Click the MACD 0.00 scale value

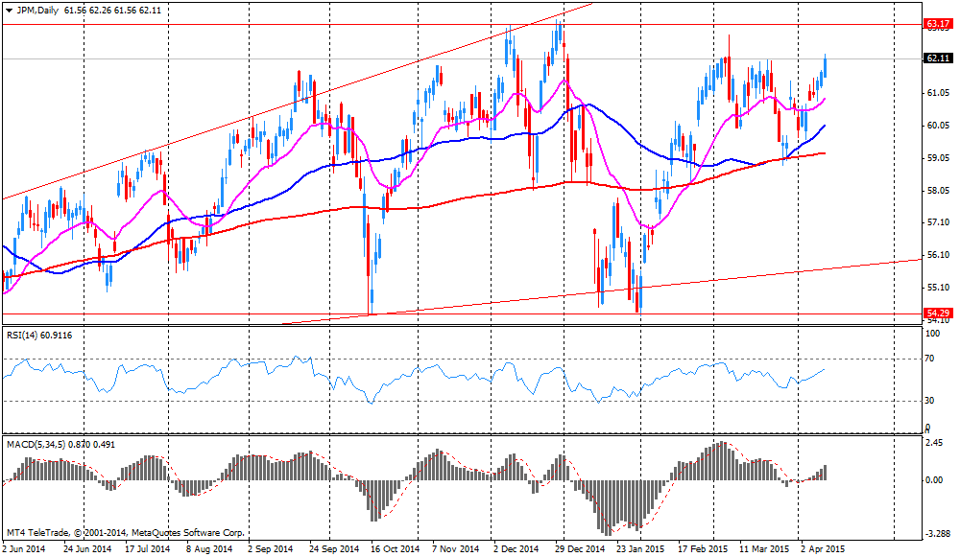coord(934,480)
